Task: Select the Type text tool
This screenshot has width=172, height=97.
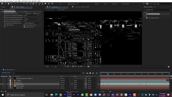Action: pyautogui.click(x=36, y=4)
